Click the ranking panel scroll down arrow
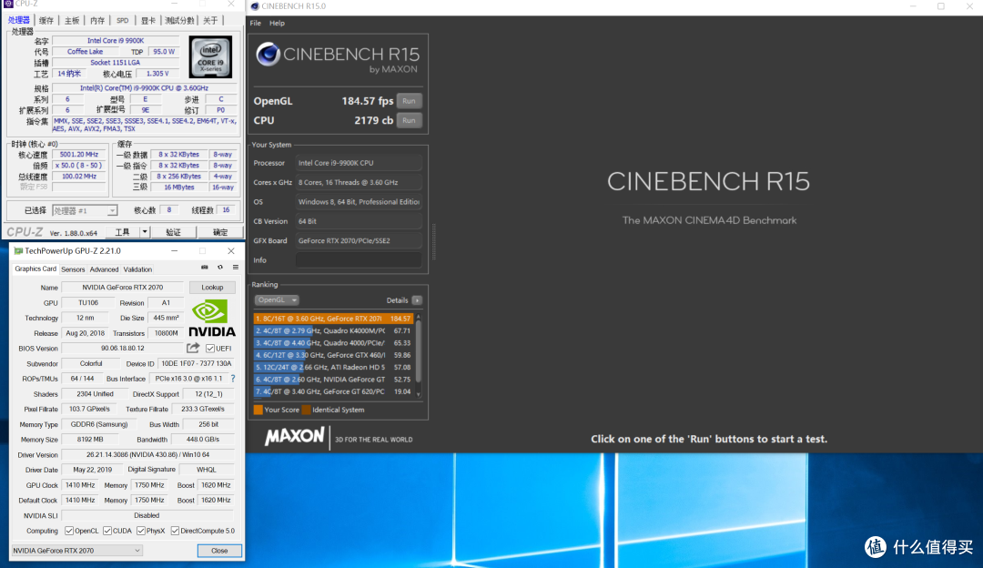 click(418, 395)
